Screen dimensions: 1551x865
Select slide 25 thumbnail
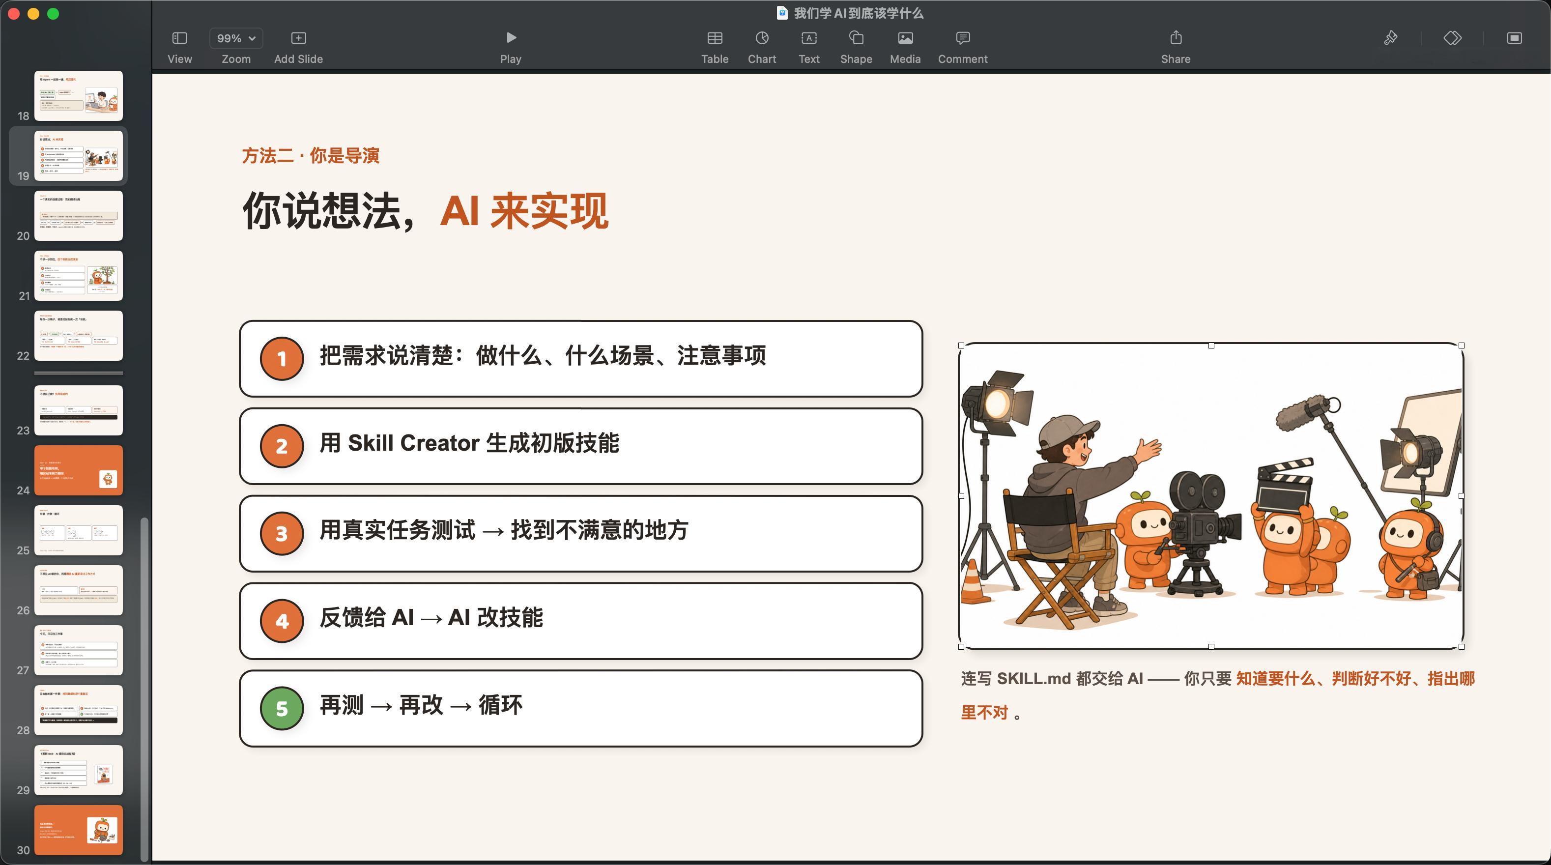pyautogui.click(x=78, y=530)
